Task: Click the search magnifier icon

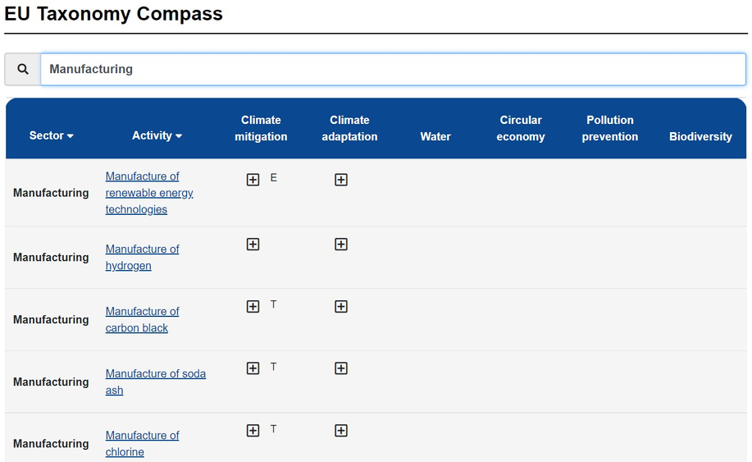Action: (x=23, y=70)
